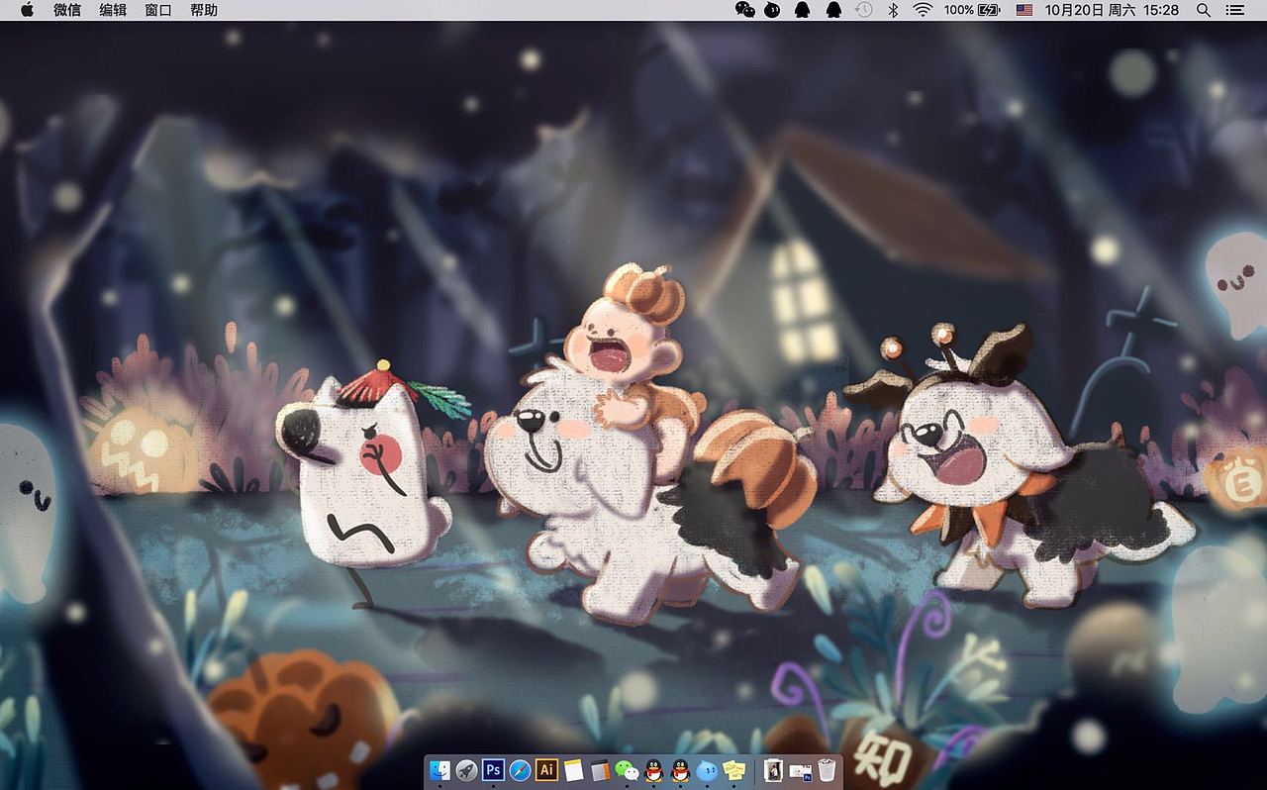Open Photoshop from the Dock
Image resolution: width=1267 pixels, height=790 pixels.
493,770
